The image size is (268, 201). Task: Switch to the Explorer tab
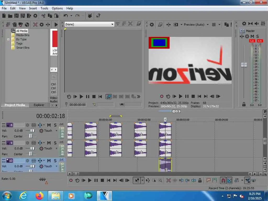[39, 105]
